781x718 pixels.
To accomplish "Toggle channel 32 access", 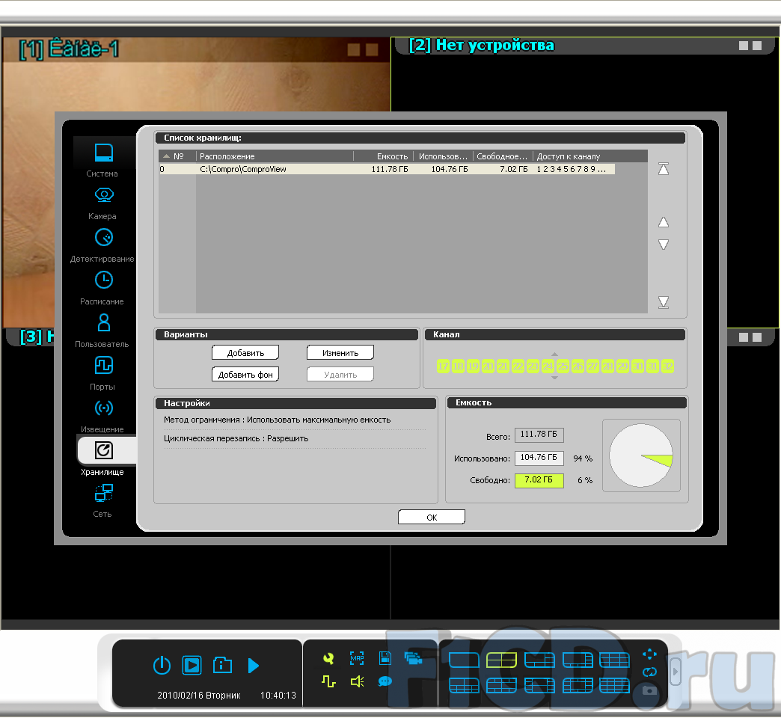I will 667,366.
